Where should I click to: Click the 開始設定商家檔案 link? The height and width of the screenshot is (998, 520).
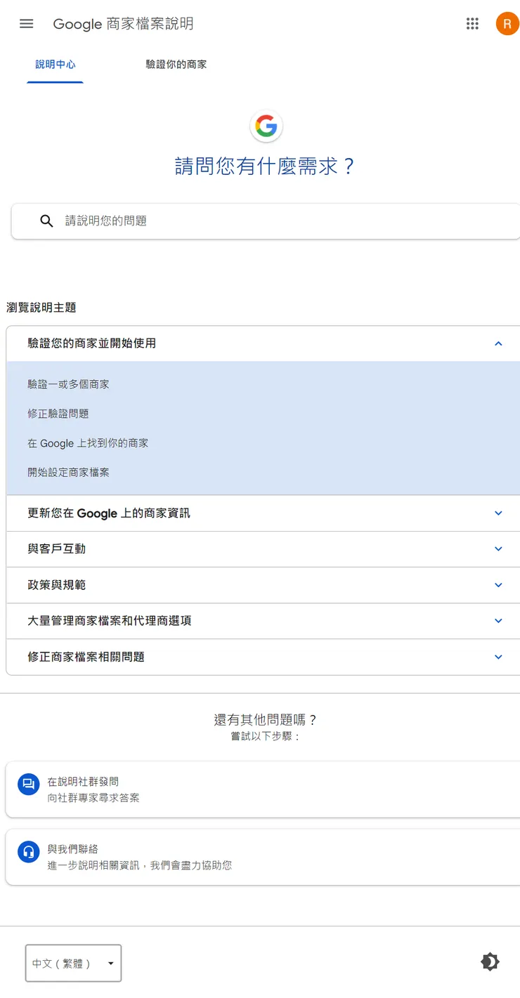click(x=69, y=472)
